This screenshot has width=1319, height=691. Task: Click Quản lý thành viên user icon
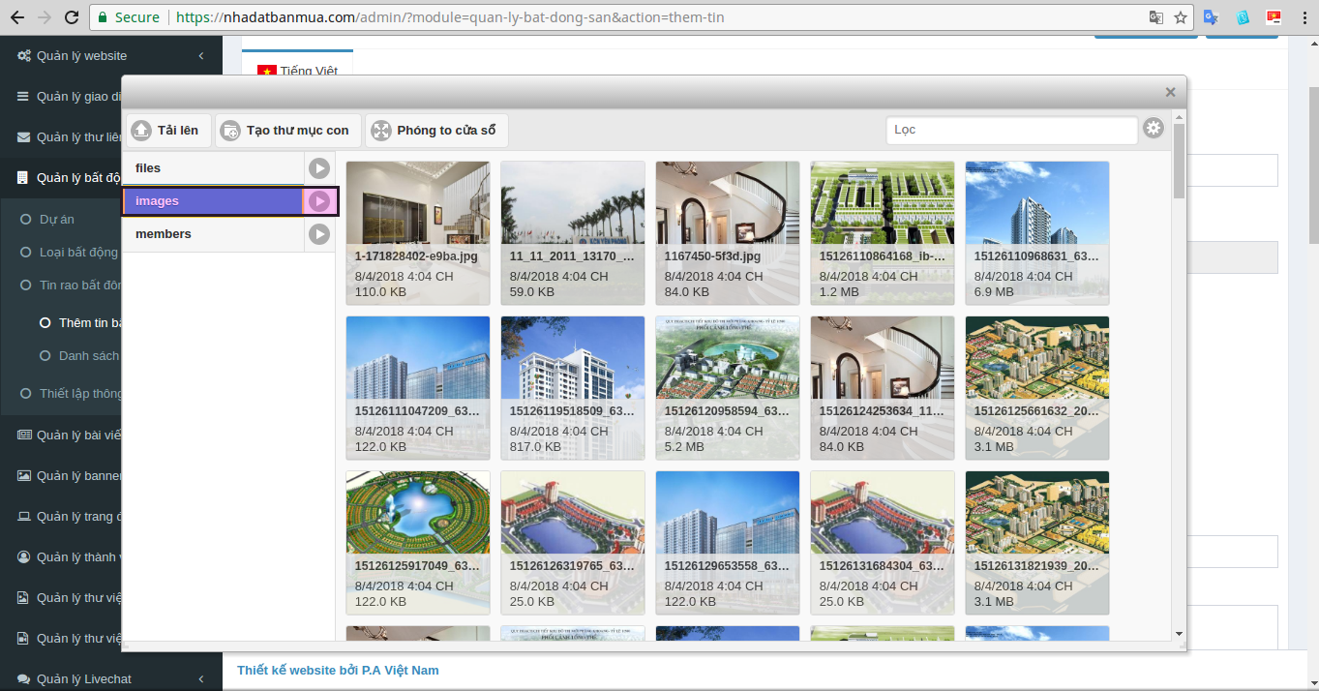coord(24,557)
